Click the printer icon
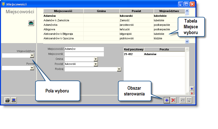Viewport: 218px width, 129px height. tap(7, 100)
